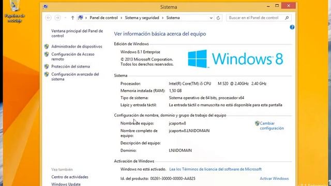Open the Recycle Bin desktop icon
The height and width of the screenshot is (186, 331).
click(x=14, y=11)
